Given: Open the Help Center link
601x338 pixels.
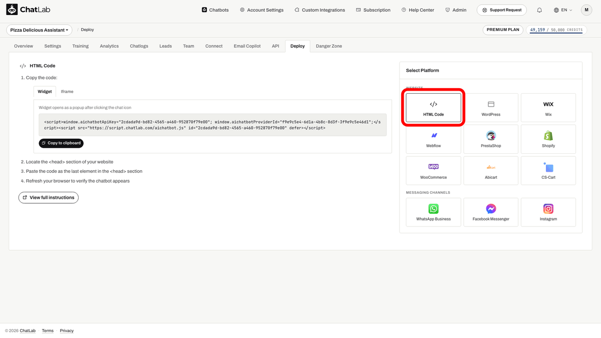Looking at the screenshot, I should click(418, 10).
